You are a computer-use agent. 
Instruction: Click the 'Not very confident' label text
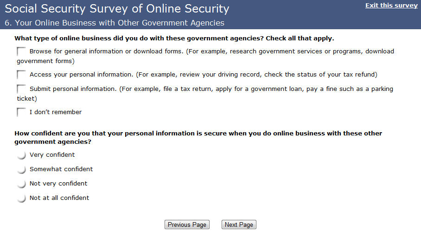pos(58,184)
